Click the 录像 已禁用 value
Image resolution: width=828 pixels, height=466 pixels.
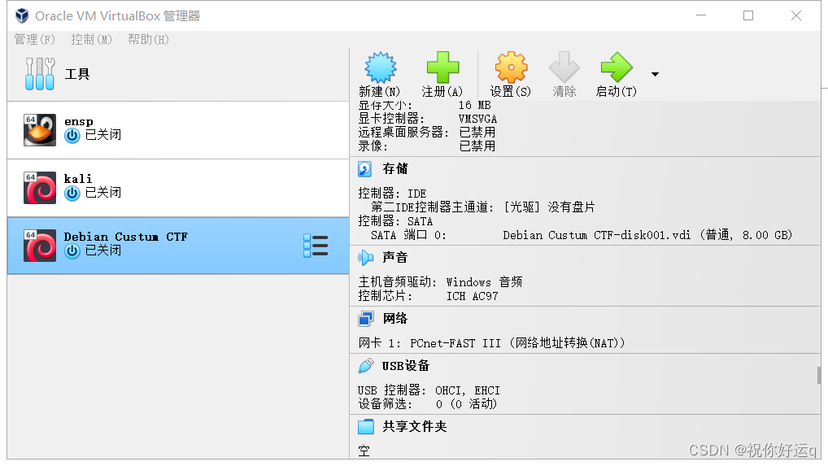477,146
